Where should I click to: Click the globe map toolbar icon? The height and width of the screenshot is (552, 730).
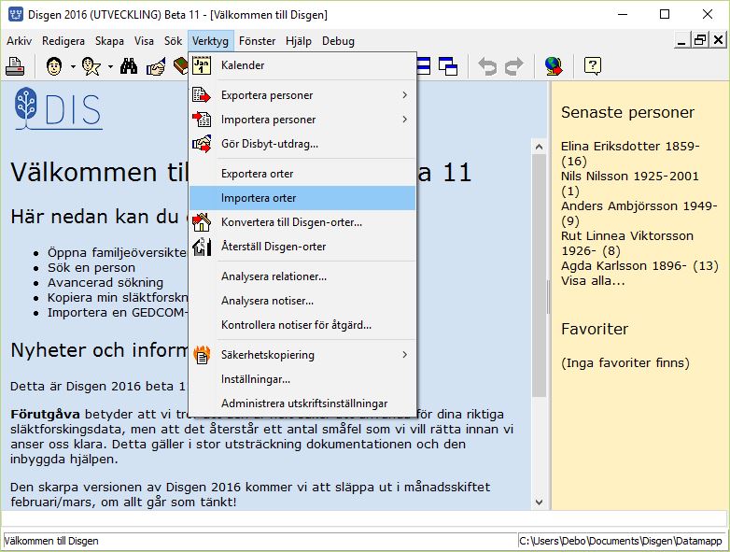pos(554,66)
